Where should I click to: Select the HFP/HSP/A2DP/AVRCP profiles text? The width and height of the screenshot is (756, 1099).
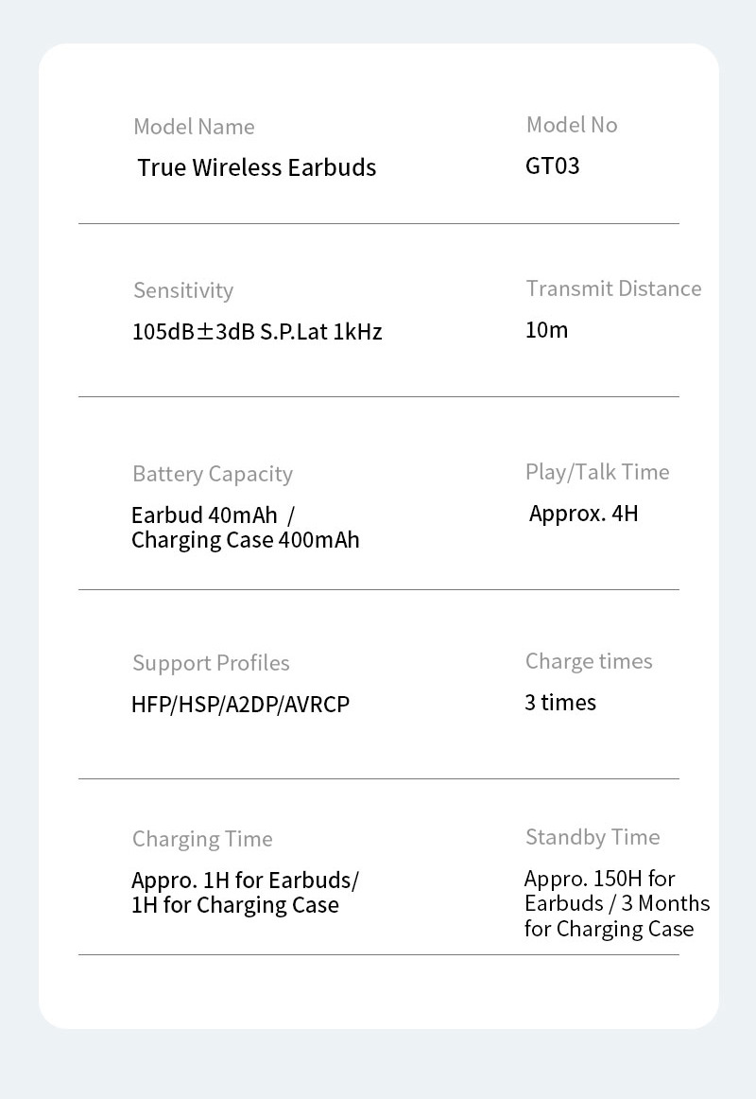coord(240,705)
